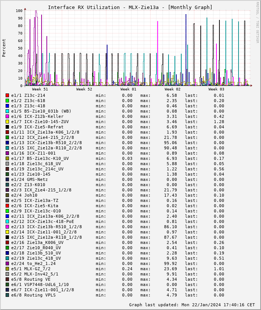
Task: Click the swatch next to e2/24 to_He2_1.24
Action: point(7,263)
